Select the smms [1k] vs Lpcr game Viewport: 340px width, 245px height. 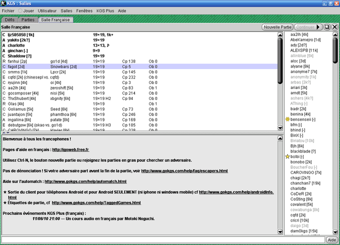click(139, 72)
